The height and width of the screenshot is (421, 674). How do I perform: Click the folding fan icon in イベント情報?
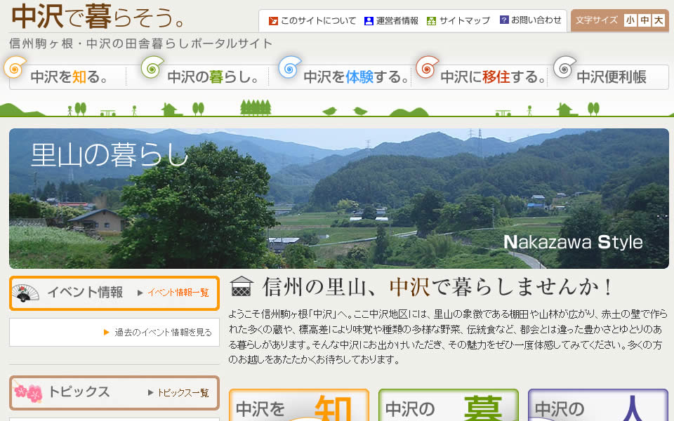point(25,293)
